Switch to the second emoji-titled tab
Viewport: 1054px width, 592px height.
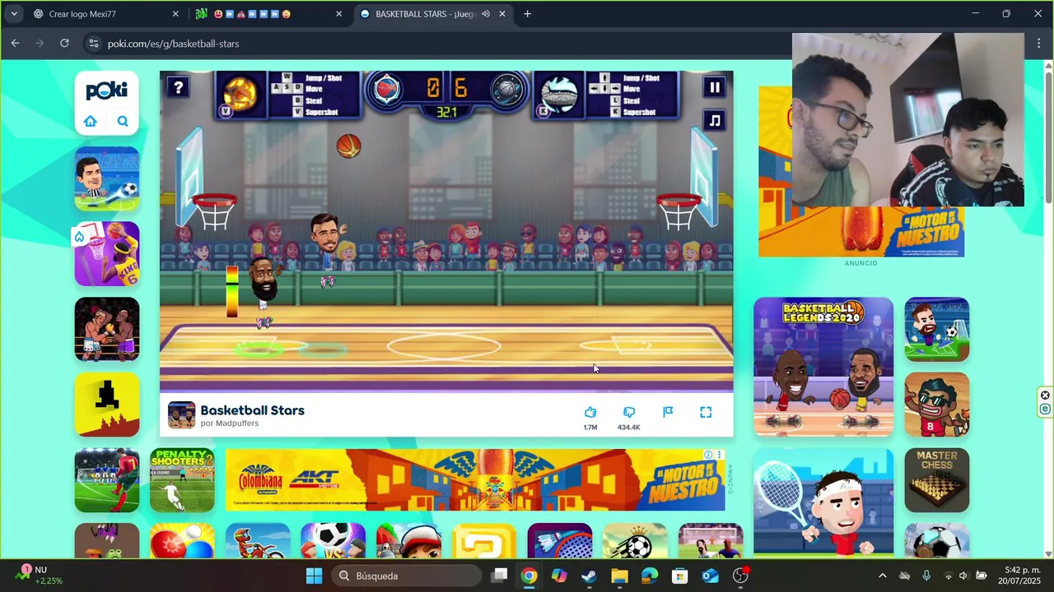268,14
